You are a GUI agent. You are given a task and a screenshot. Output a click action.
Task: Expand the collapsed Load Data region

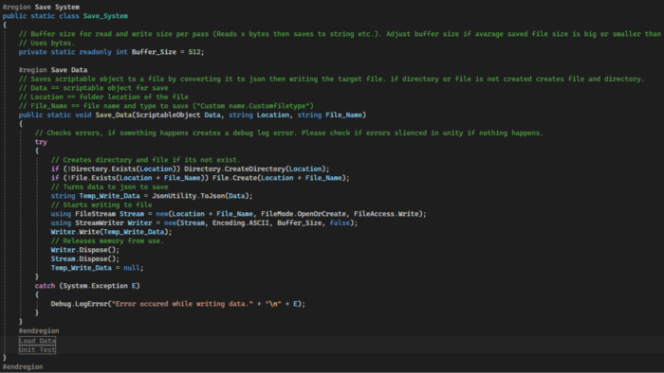click(37, 341)
